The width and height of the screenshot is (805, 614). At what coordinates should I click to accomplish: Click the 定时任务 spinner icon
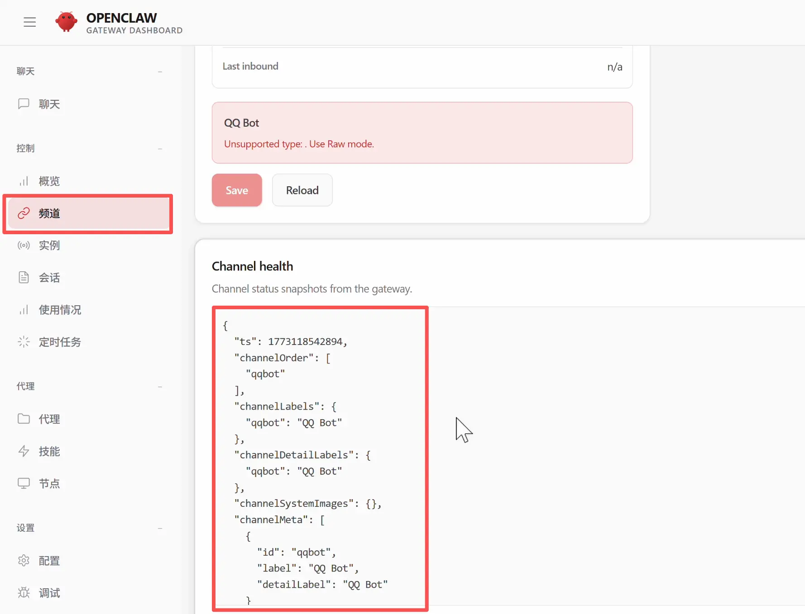click(x=24, y=342)
